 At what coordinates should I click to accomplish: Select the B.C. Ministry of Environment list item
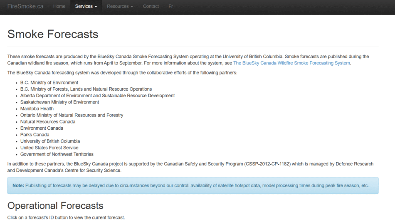49,83
